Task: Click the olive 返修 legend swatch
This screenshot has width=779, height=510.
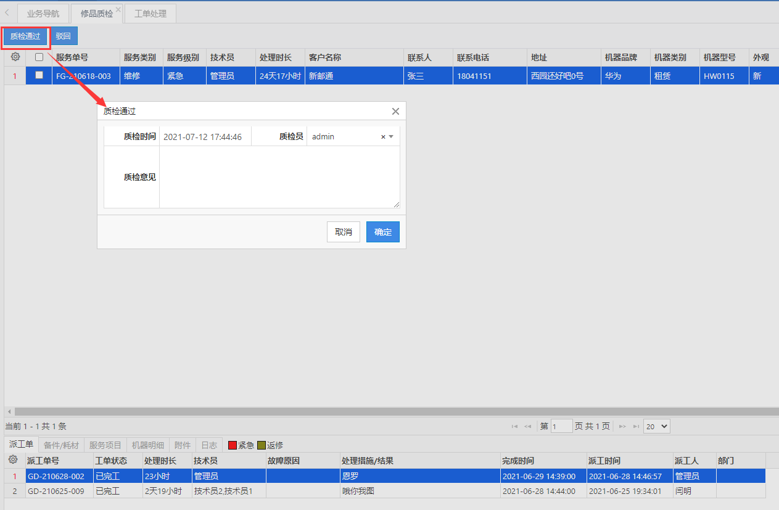Action: [x=262, y=445]
